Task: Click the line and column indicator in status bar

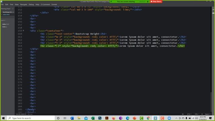Action: (21, 114)
